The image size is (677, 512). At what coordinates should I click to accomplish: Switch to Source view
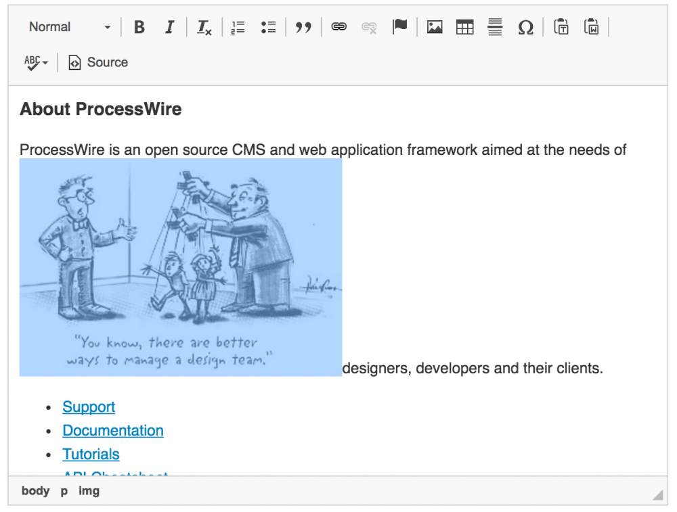[x=98, y=62]
